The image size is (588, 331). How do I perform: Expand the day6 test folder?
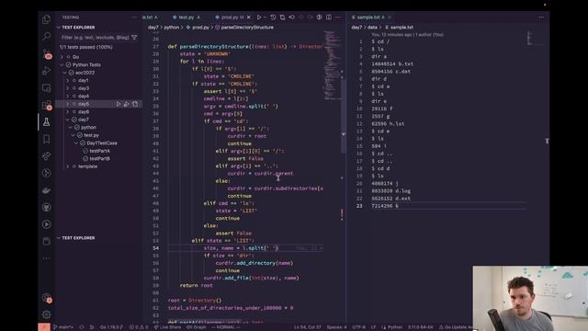pos(68,112)
